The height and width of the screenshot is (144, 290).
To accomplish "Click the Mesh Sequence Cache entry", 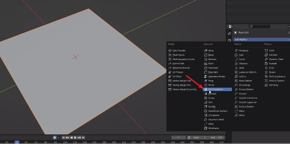I will [182, 59].
